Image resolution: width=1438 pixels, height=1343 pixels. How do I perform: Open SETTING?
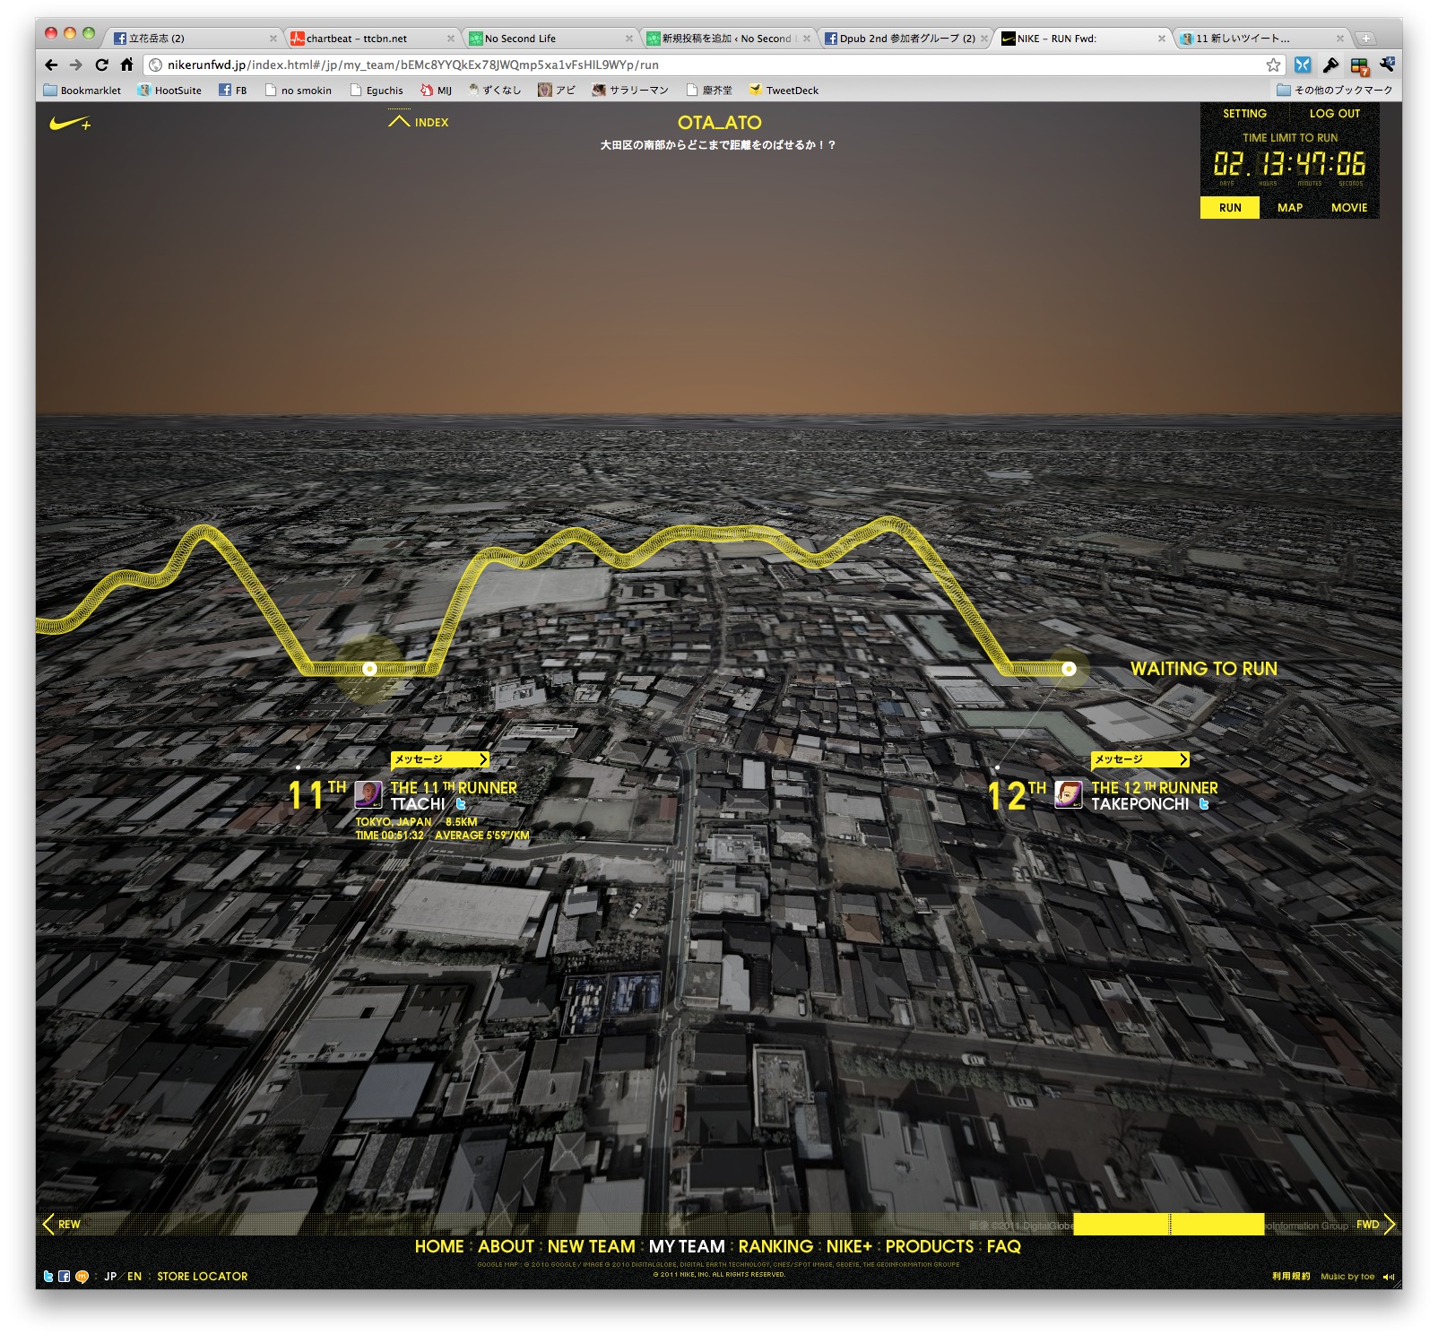pos(1244,114)
